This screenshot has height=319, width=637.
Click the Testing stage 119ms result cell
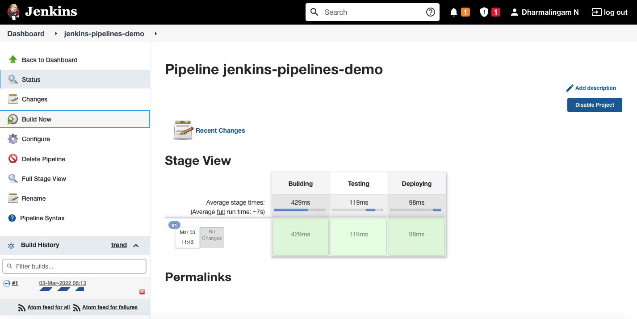click(x=359, y=237)
